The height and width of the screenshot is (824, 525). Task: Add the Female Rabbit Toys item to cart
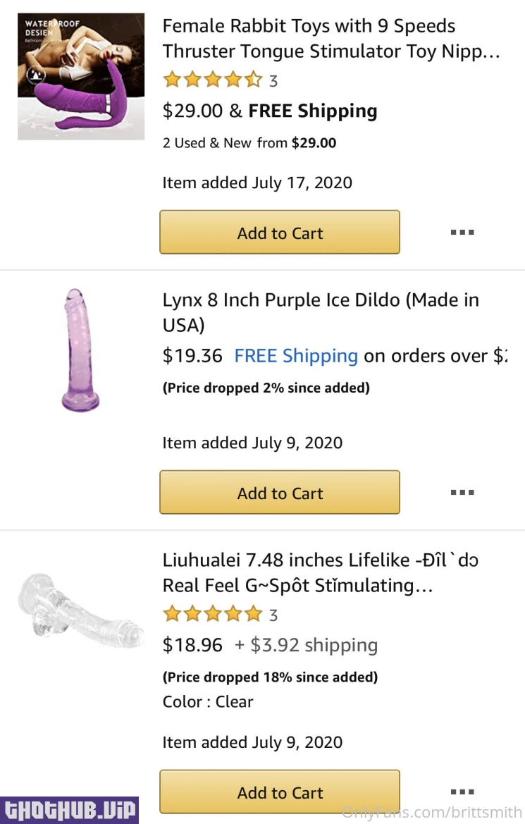[x=280, y=233]
